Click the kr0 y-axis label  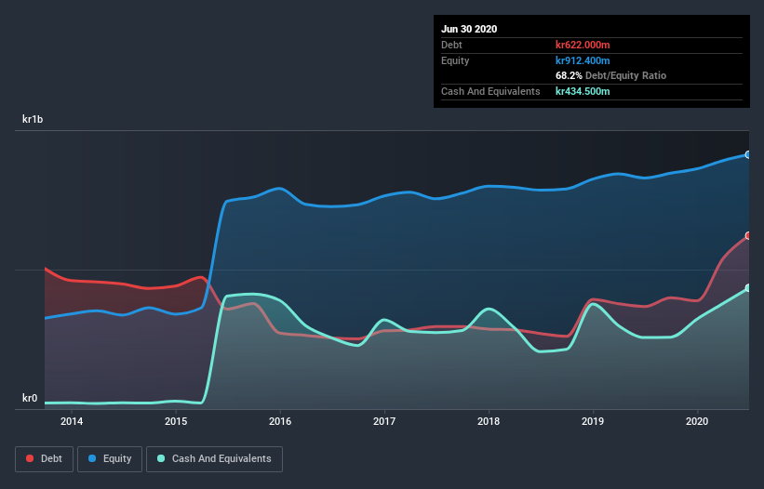(x=30, y=398)
